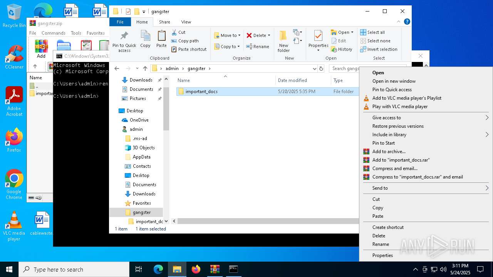Open Favorites menu in WinRAR window

point(96,33)
